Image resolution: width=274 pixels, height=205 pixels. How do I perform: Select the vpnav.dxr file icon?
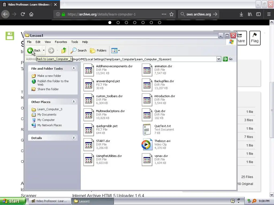coord(147,160)
